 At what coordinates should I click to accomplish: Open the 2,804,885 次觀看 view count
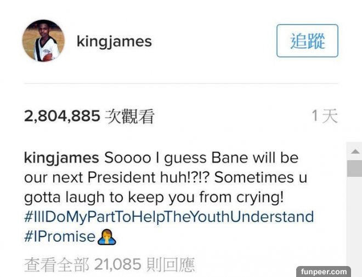tap(89, 116)
